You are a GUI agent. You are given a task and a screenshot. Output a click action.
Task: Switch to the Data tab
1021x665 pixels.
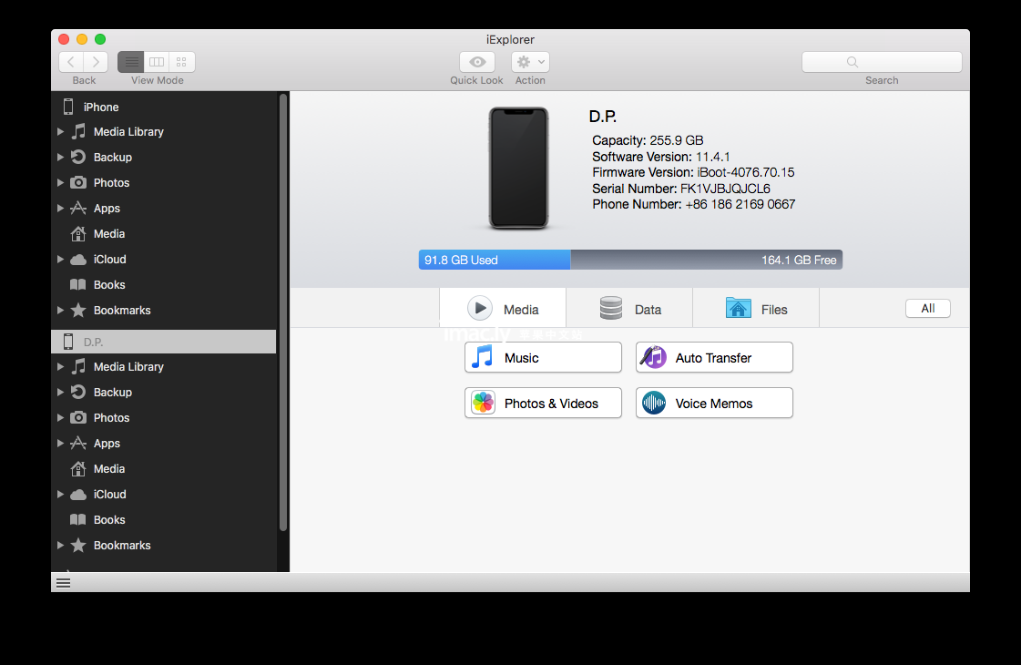(629, 308)
